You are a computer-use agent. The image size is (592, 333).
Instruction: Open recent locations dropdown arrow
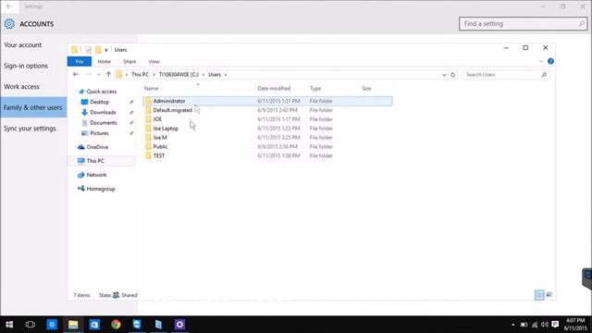point(99,75)
